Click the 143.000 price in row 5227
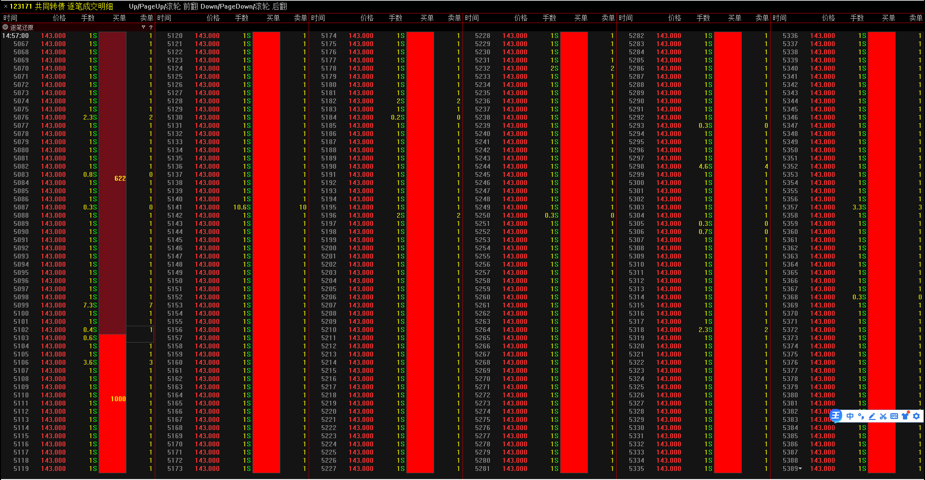 [x=361, y=468]
